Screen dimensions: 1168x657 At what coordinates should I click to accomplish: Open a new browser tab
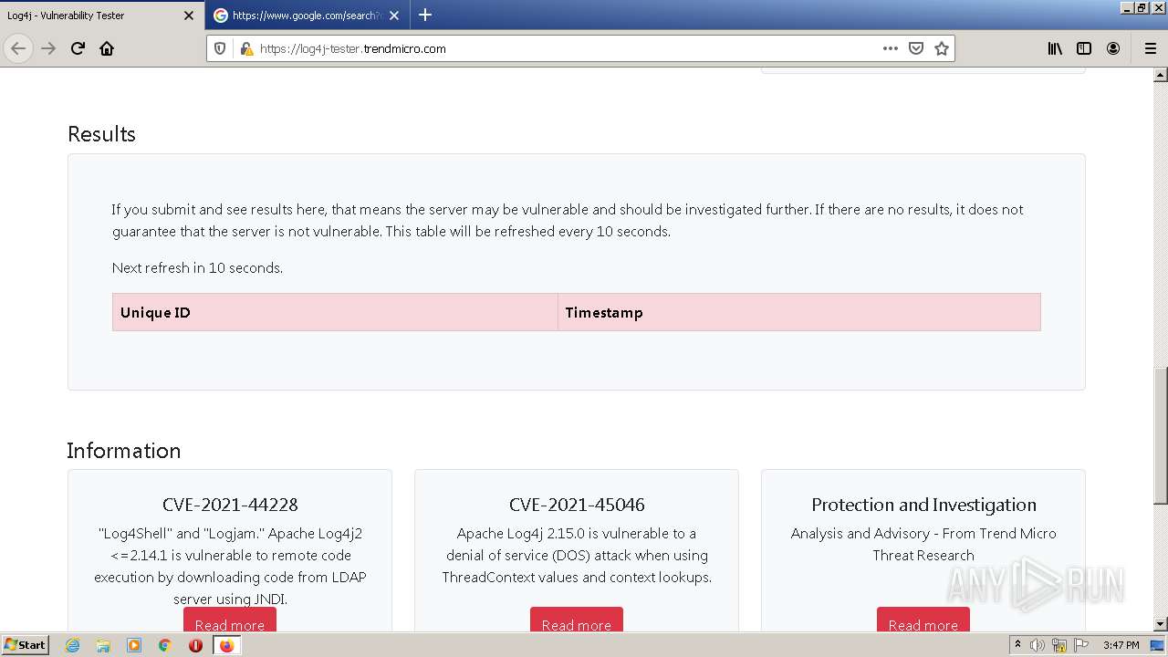[x=425, y=15]
